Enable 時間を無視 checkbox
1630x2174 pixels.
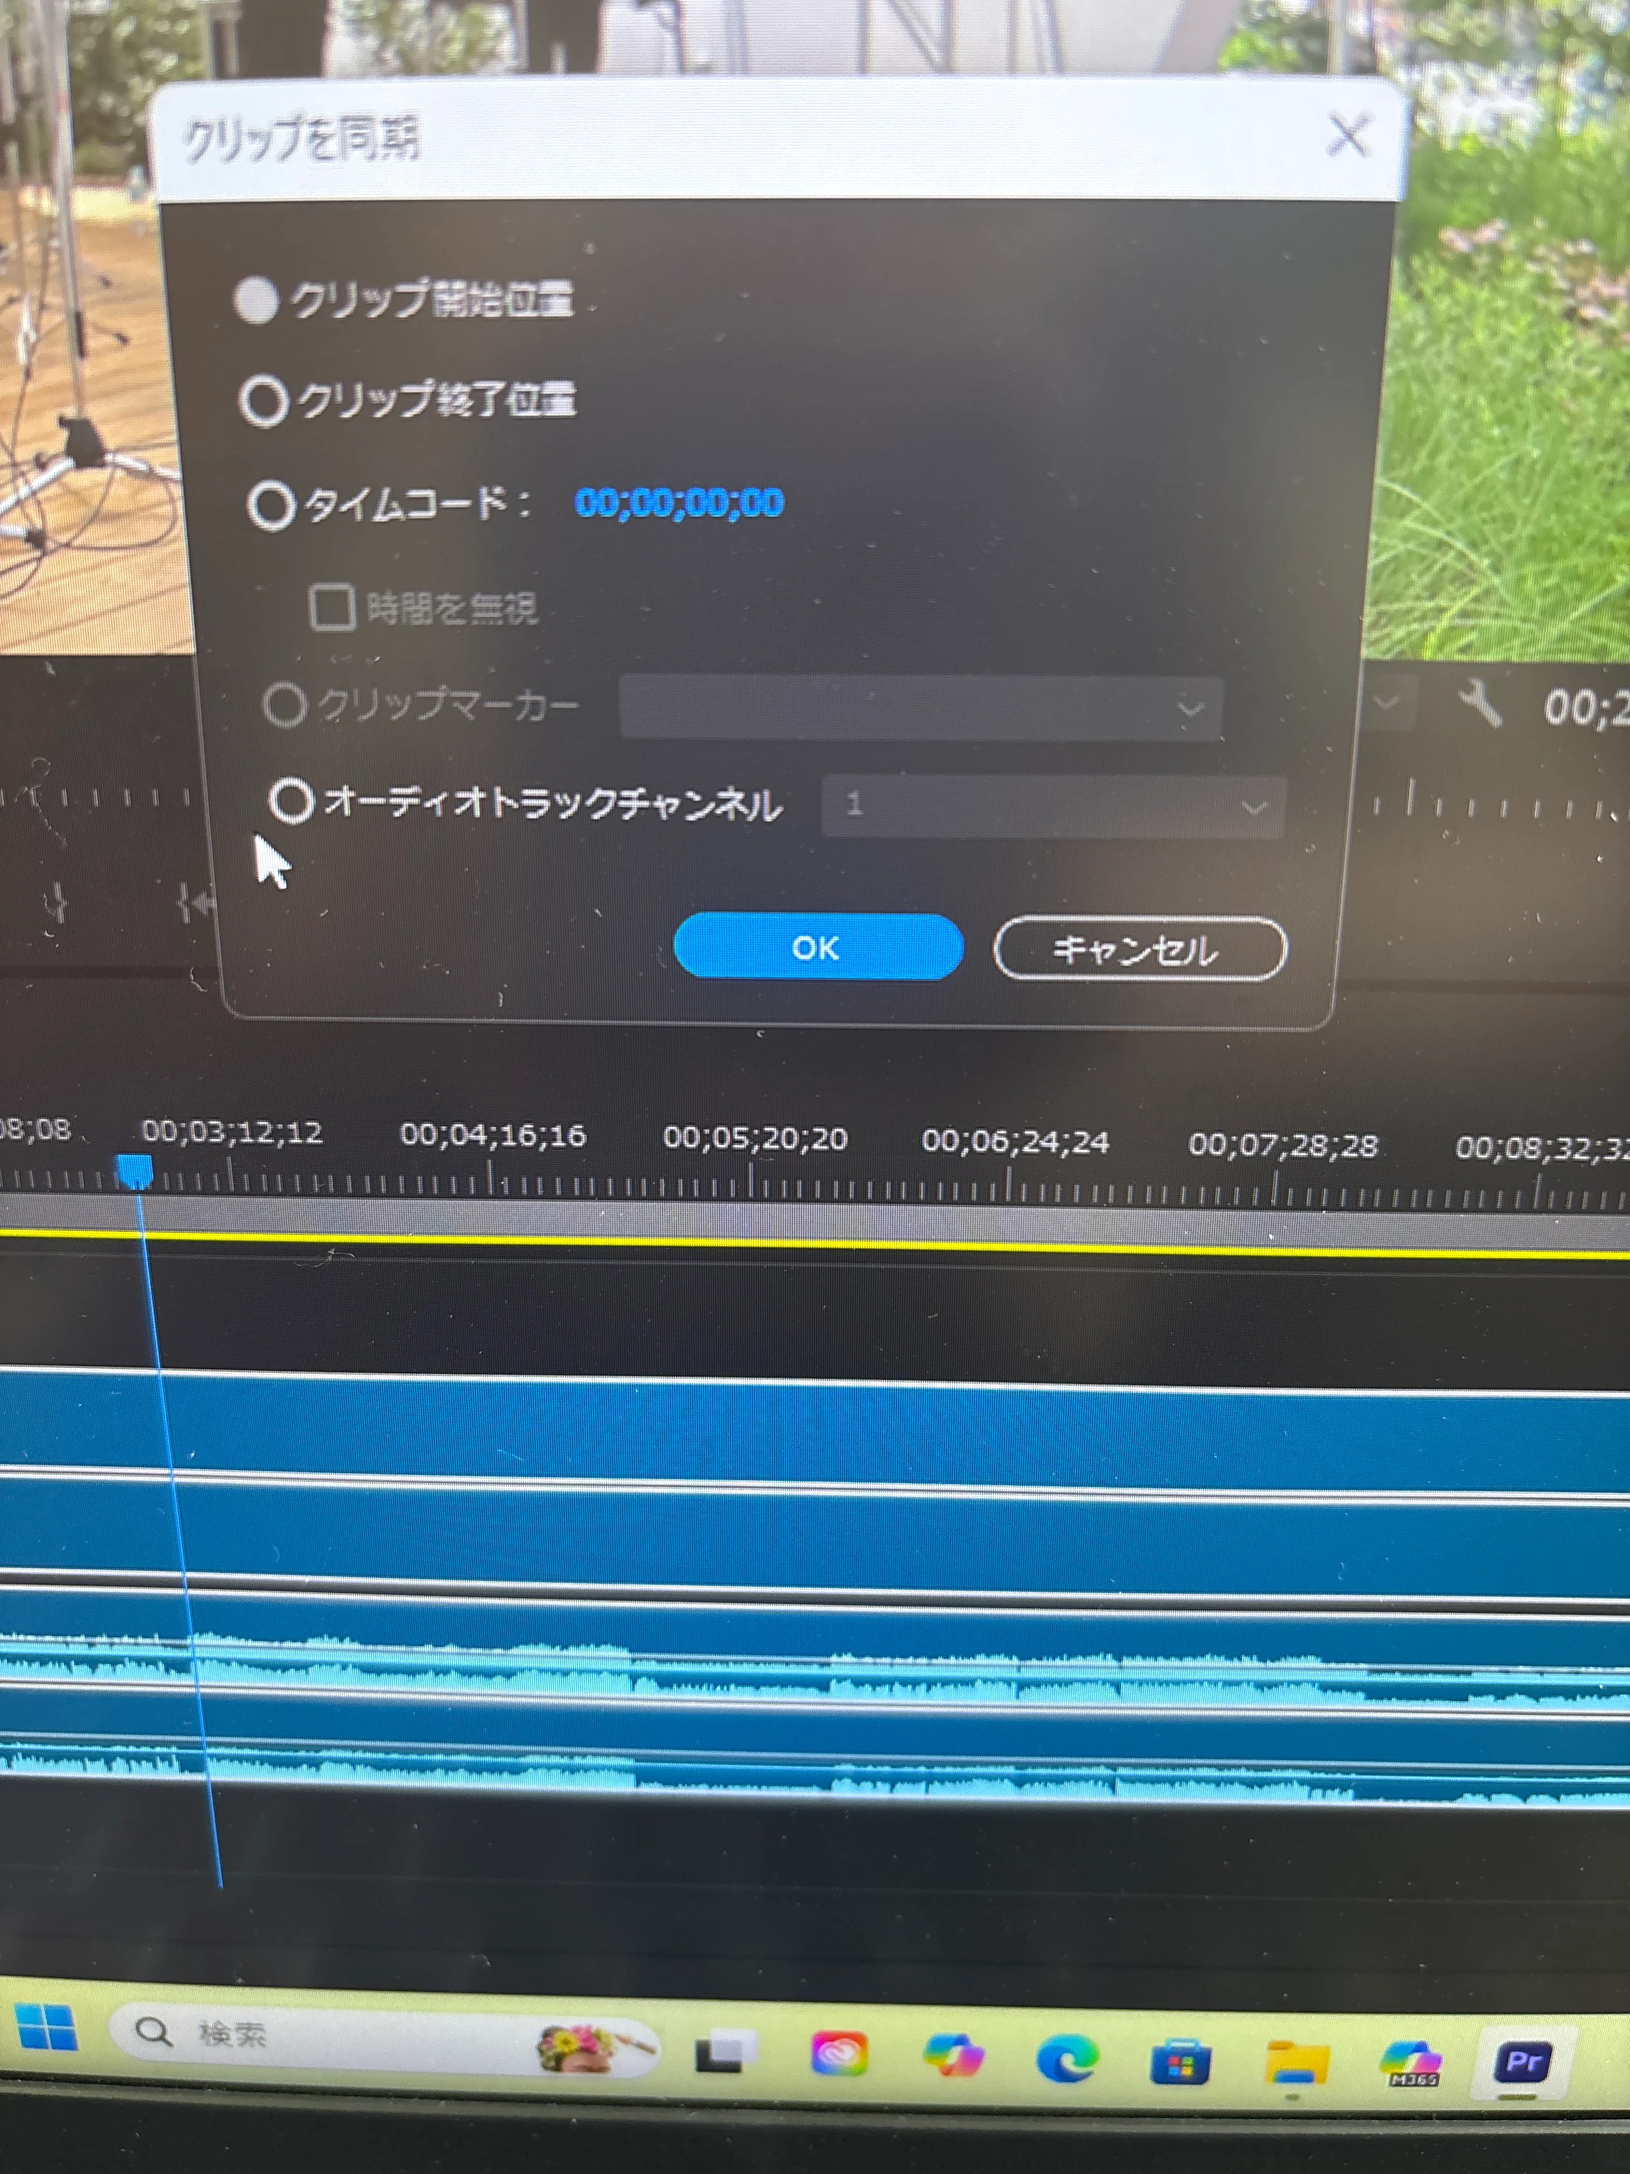[x=332, y=607]
